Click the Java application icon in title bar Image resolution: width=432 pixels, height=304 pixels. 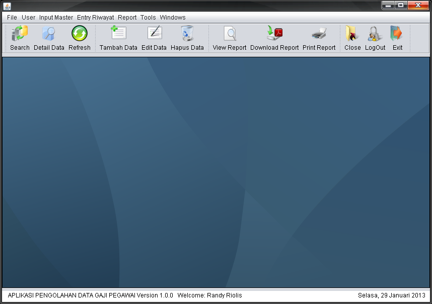pyautogui.click(x=7, y=6)
